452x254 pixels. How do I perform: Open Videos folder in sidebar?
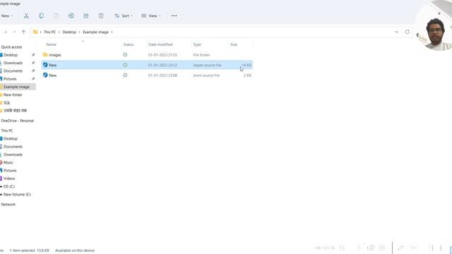9,179
